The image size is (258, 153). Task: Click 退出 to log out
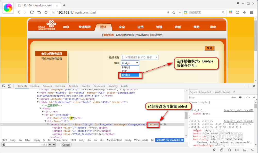[213, 27]
